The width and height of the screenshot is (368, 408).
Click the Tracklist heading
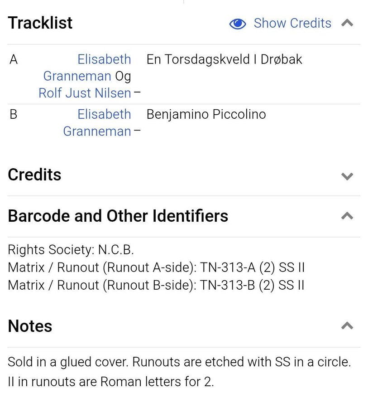click(40, 23)
